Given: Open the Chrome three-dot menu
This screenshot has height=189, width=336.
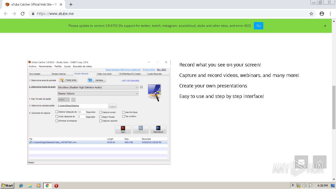Looking at the screenshot, I should point(330,14).
